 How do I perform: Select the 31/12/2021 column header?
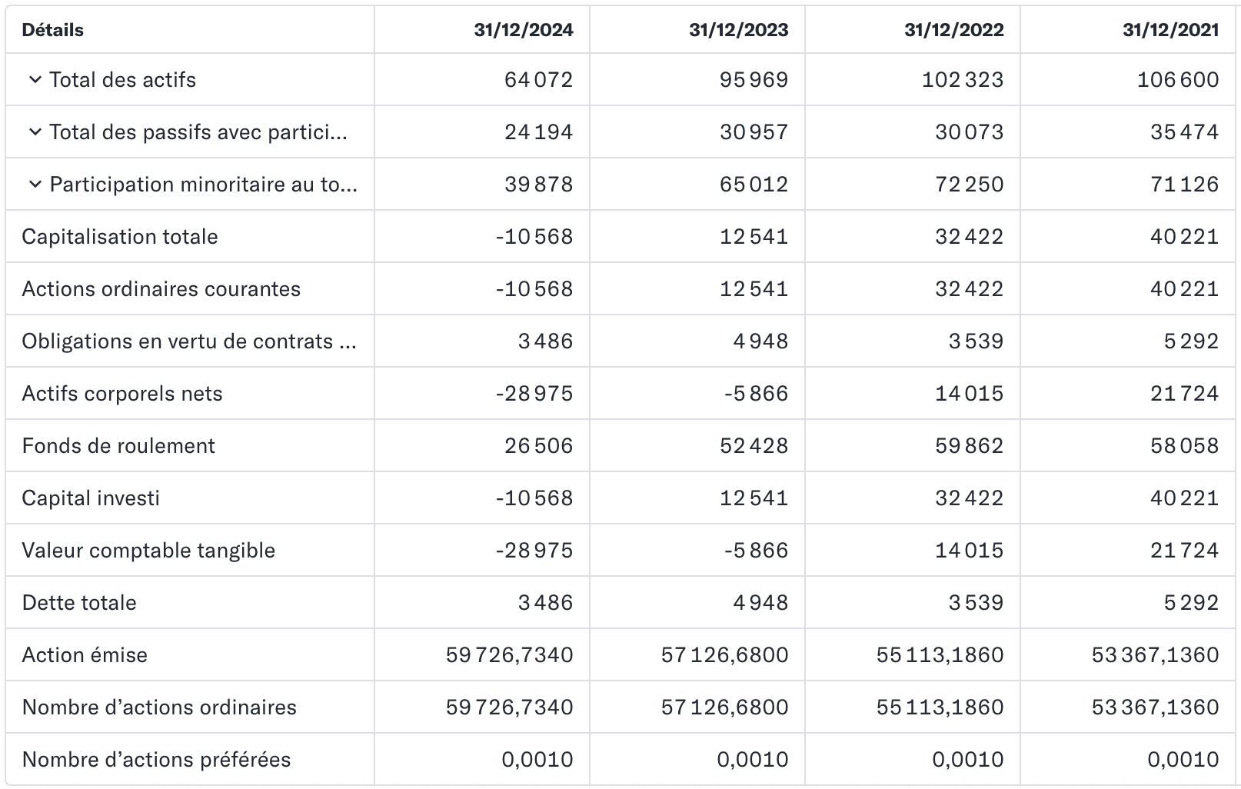(x=1170, y=30)
